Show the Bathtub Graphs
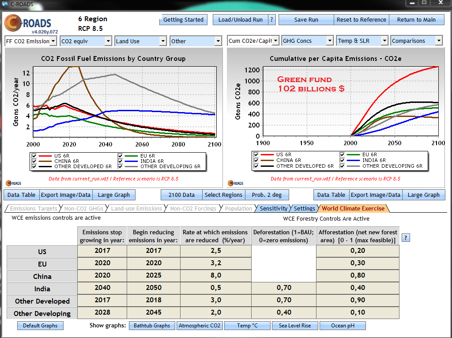 pyautogui.click(x=152, y=326)
